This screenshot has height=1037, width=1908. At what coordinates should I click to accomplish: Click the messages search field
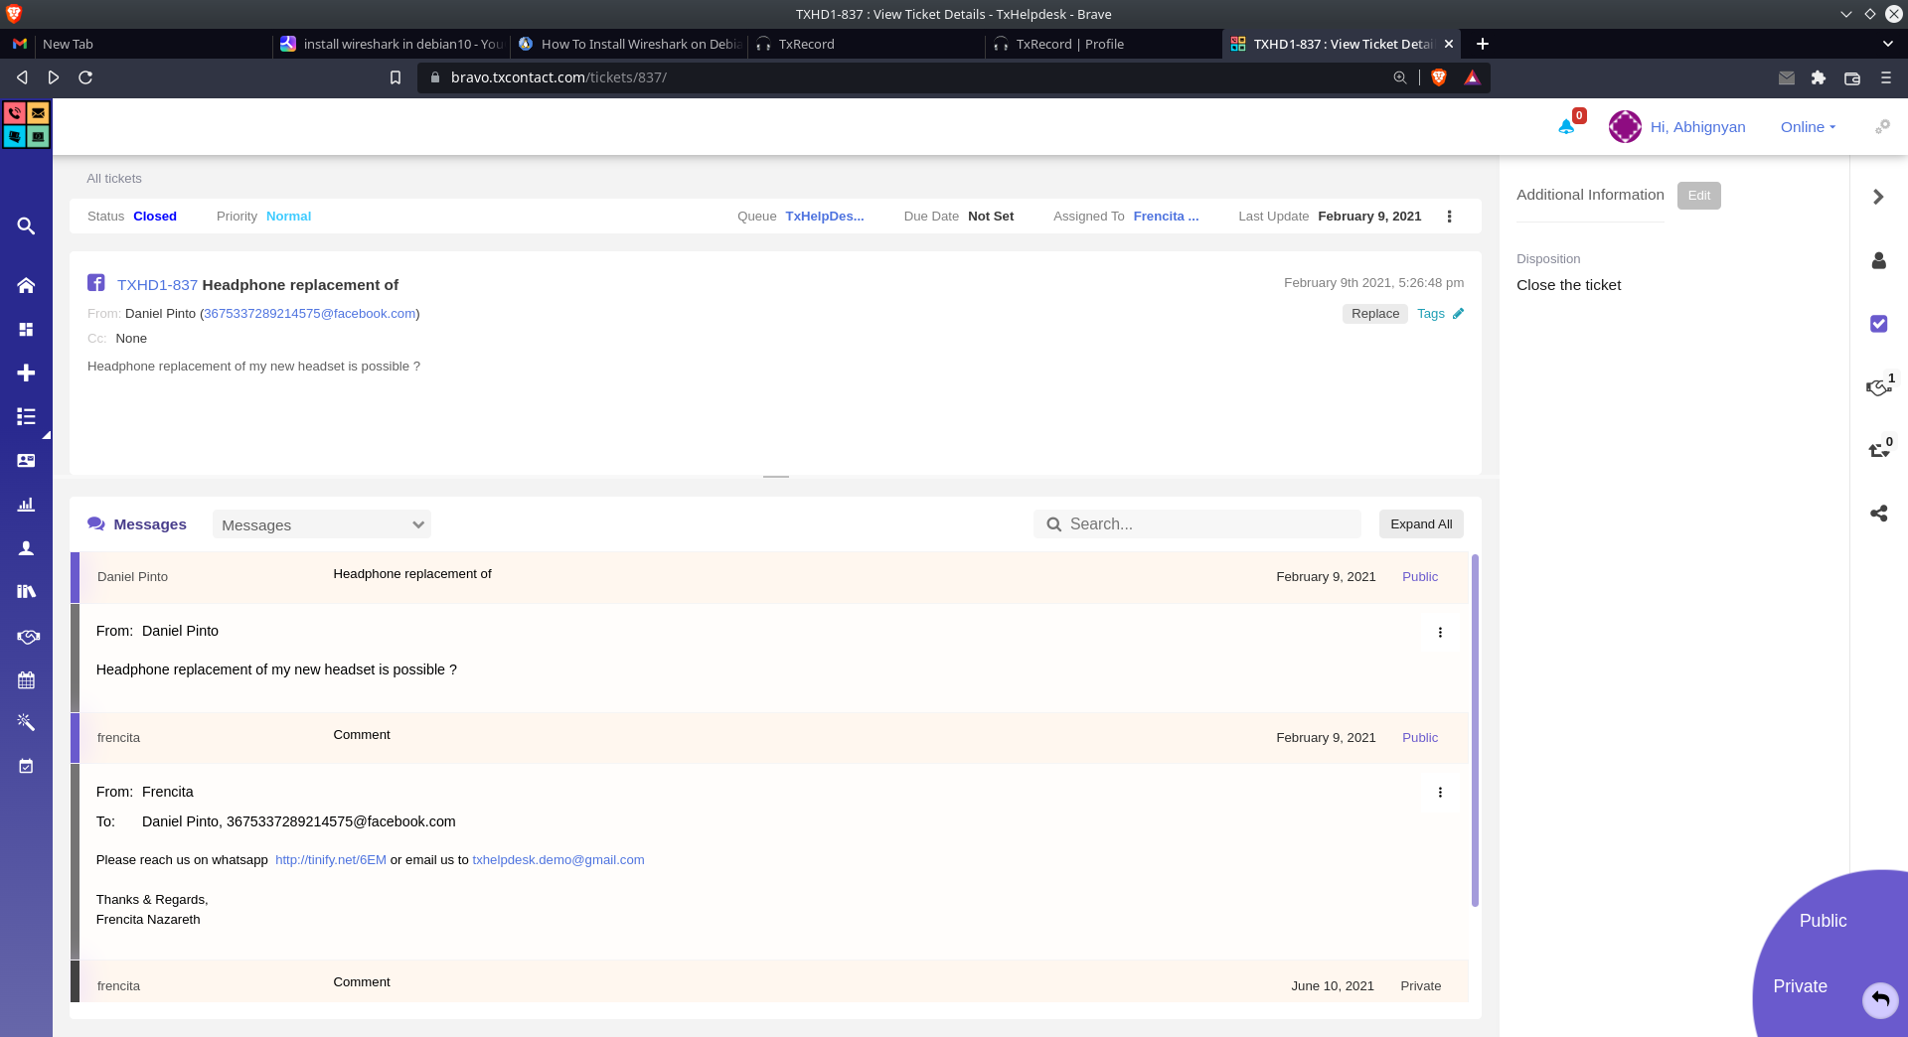pyautogui.click(x=1197, y=524)
